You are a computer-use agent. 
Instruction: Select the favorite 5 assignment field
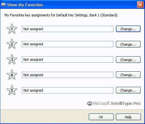[x=68, y=90]
